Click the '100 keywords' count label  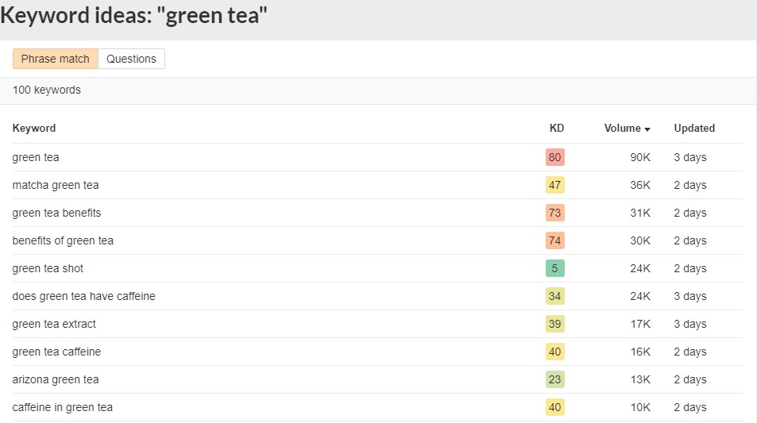47,90
